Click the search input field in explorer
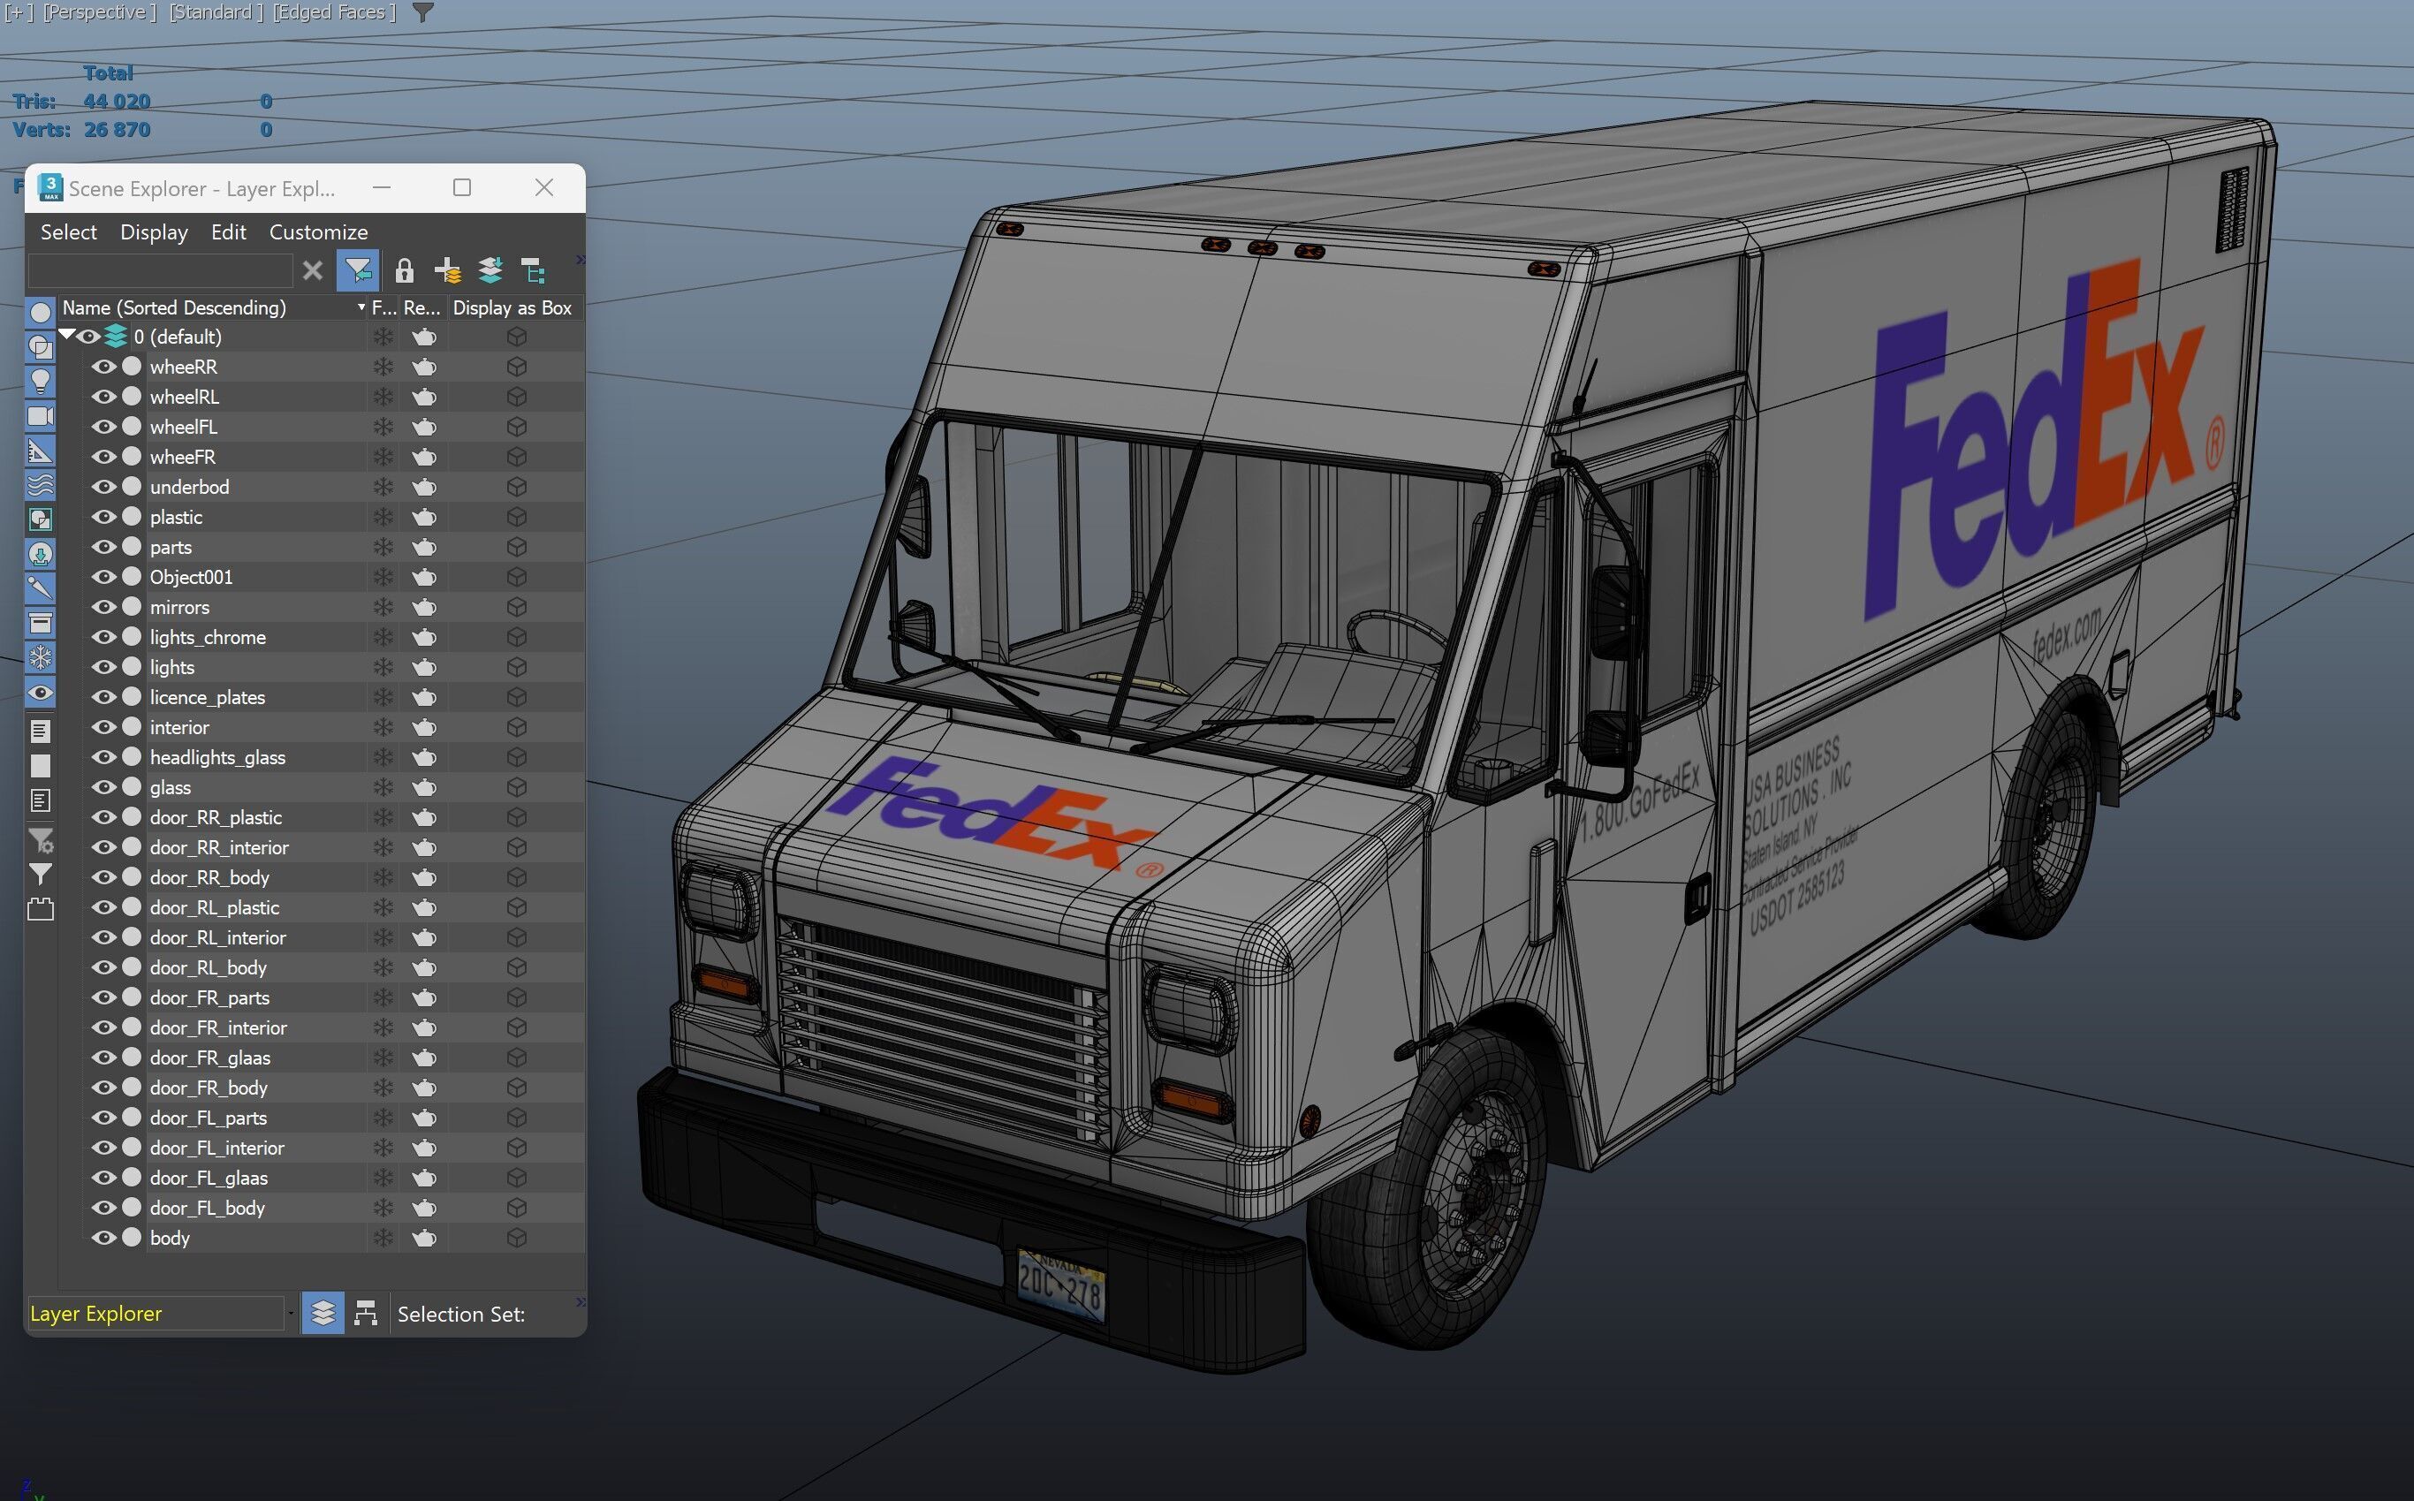 coord(159,271)
